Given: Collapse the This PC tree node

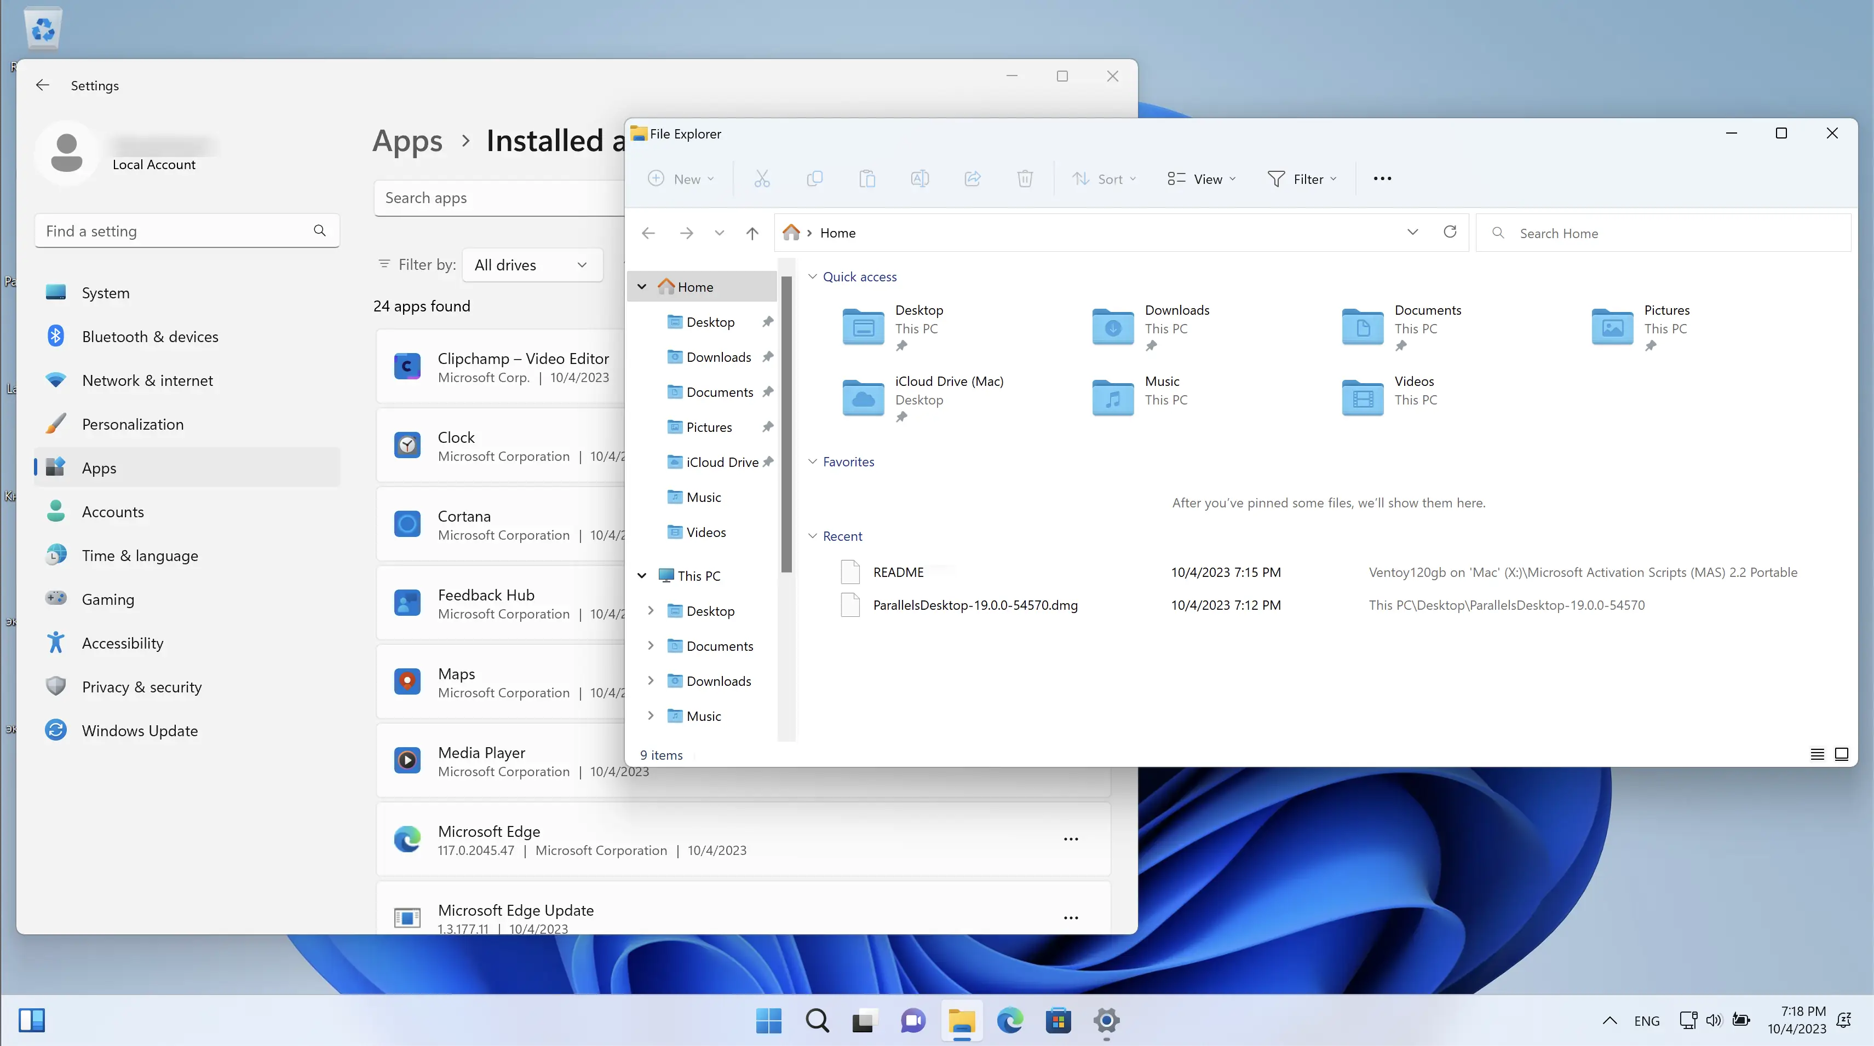Looking at the screenshot, I should pos(642,576).
